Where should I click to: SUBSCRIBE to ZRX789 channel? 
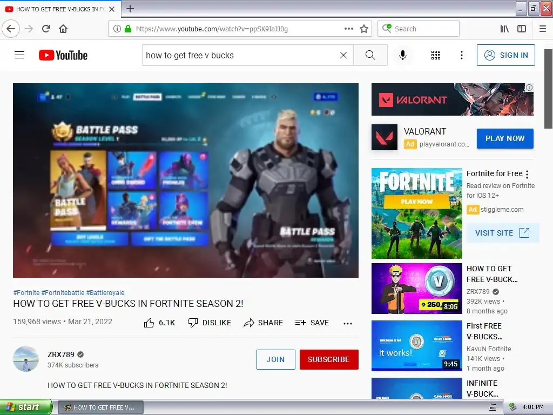[x=329, y=359]
